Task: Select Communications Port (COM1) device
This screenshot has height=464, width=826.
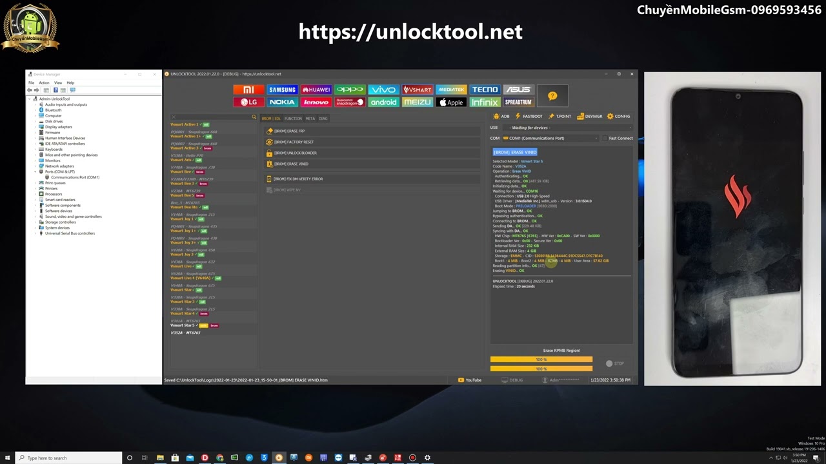Action: pyautogui.click(x=75, y=177)
